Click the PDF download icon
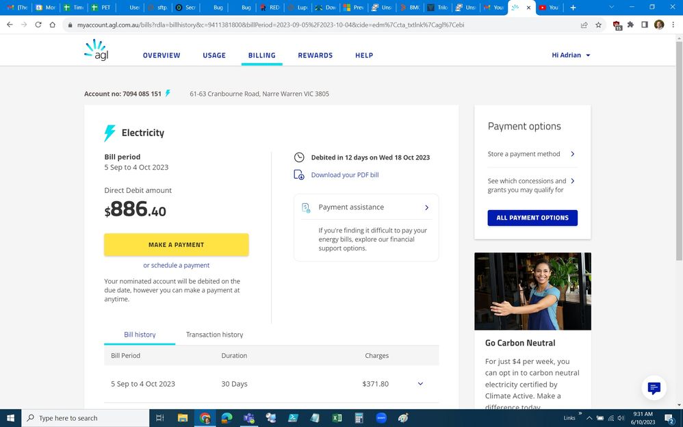683x427 pixels. [299, 175]
